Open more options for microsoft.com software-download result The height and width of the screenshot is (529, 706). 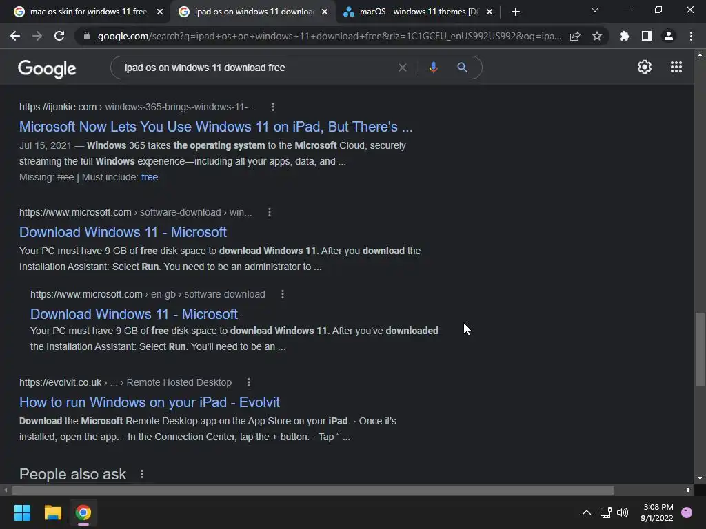[270, 212]
